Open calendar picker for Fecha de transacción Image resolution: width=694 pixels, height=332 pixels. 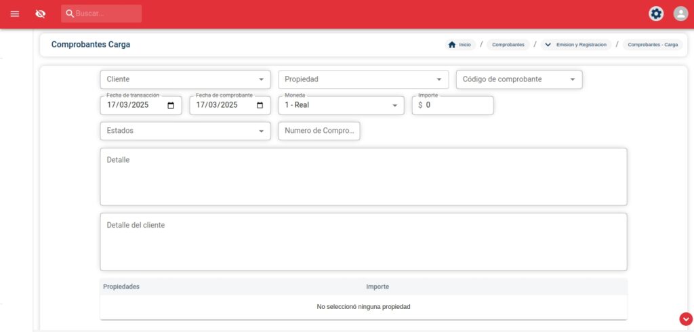pyautogui.click(x=171, y=105)
